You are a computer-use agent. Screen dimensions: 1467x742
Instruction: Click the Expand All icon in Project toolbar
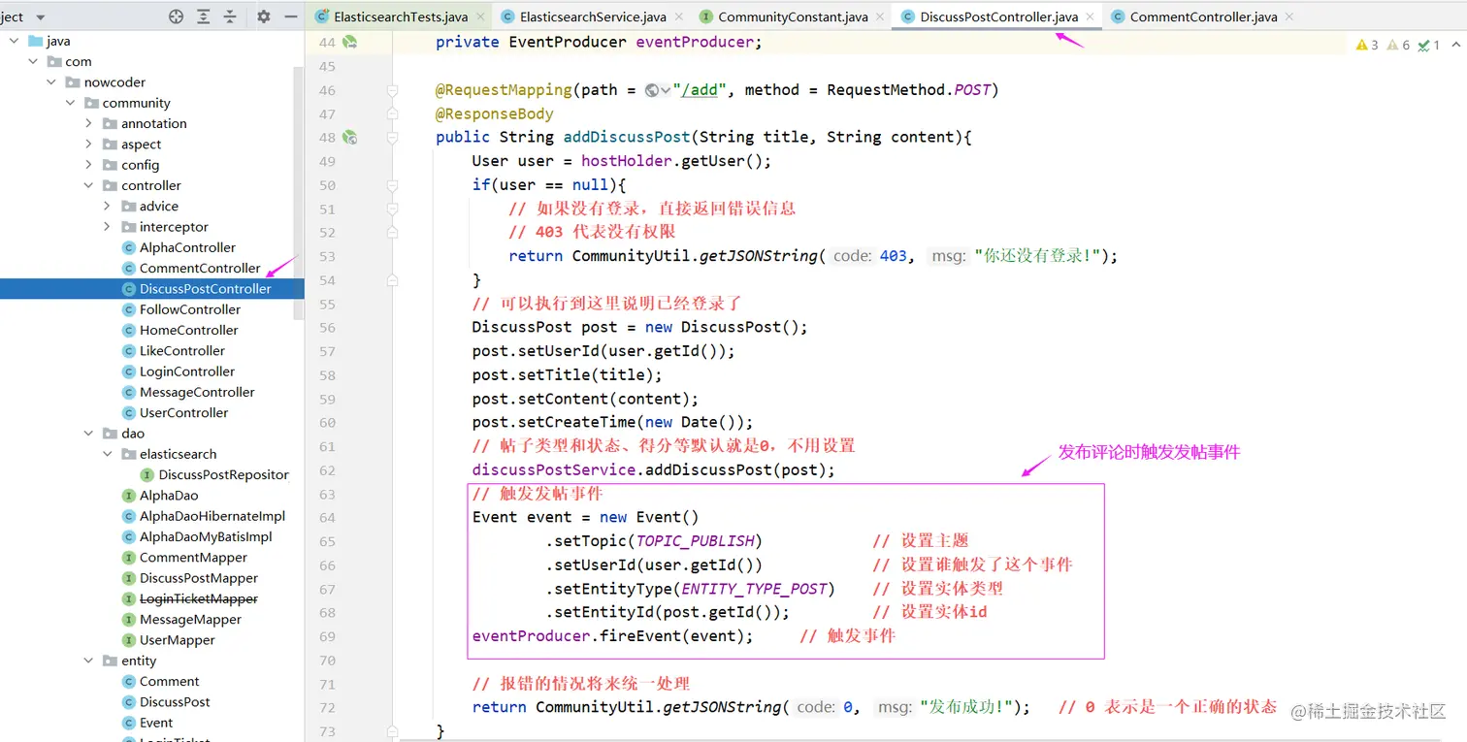click(x=203, y=16)
